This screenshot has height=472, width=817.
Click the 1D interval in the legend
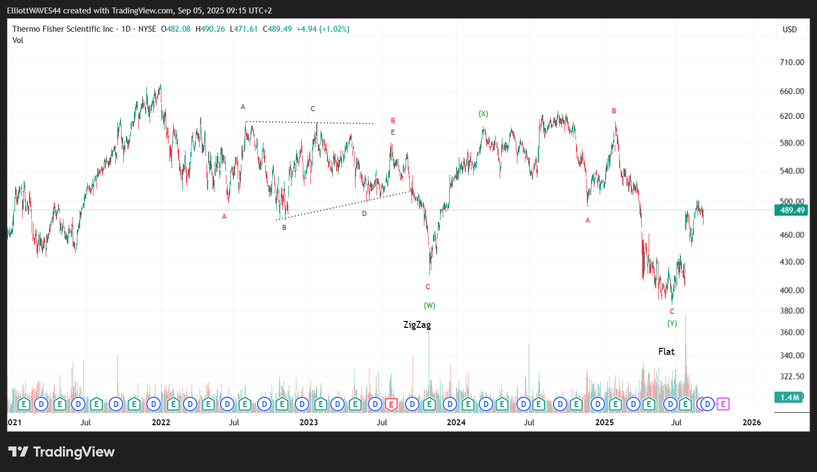click(126, 29)
